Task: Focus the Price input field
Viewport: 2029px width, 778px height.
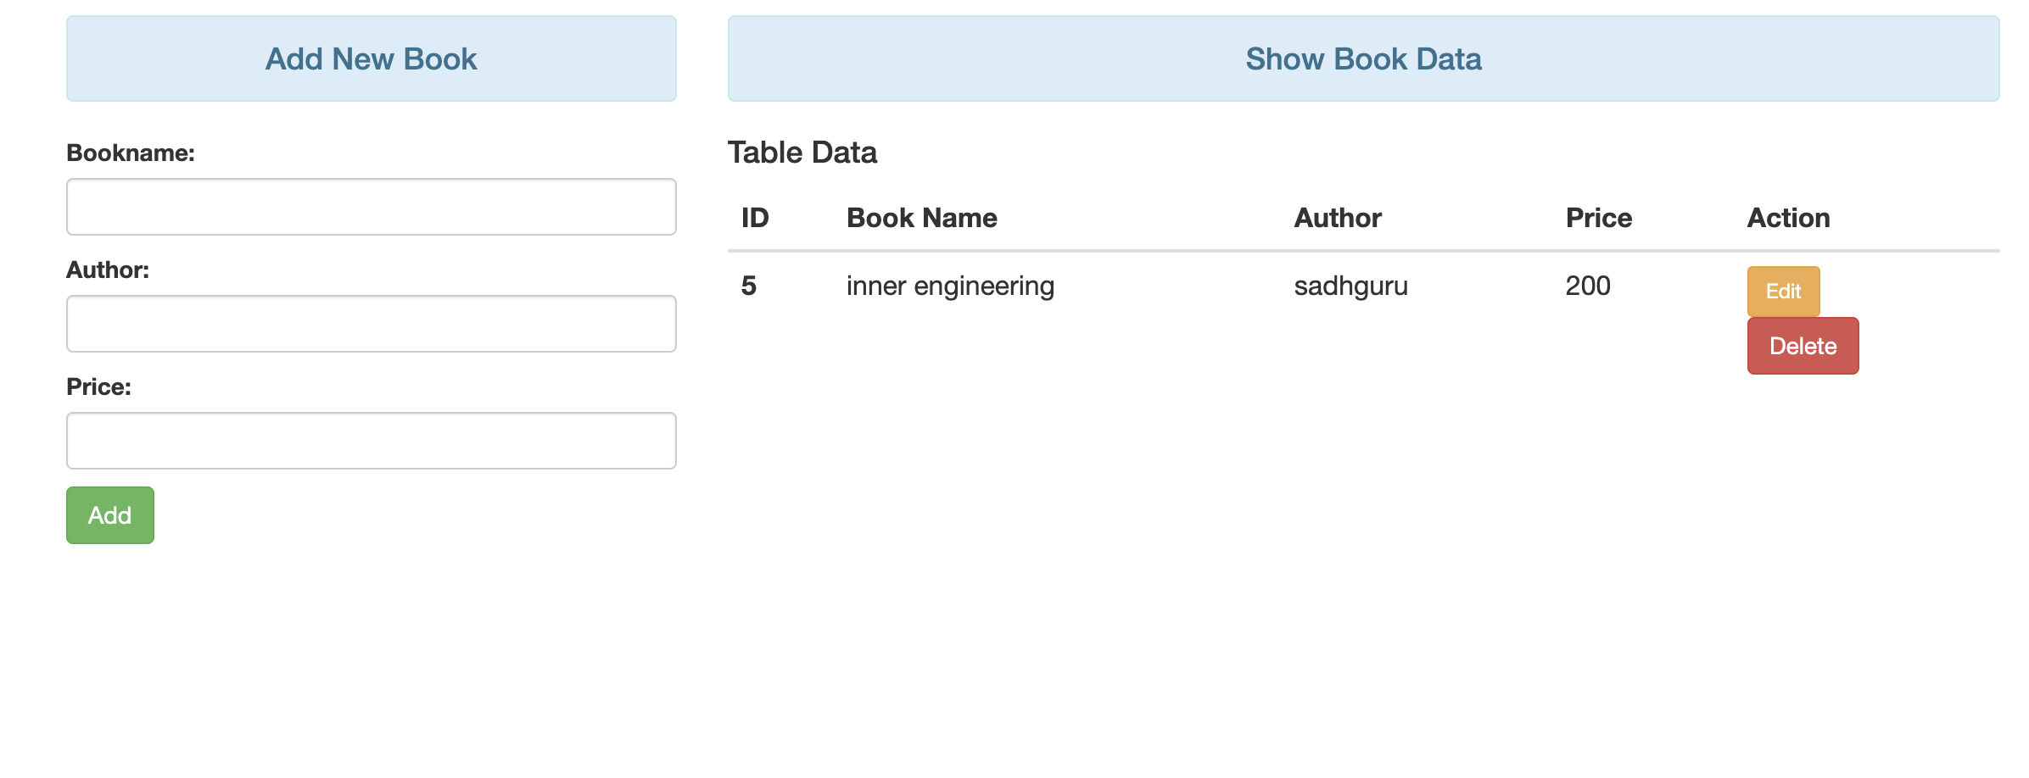Action: coord(372,441)
